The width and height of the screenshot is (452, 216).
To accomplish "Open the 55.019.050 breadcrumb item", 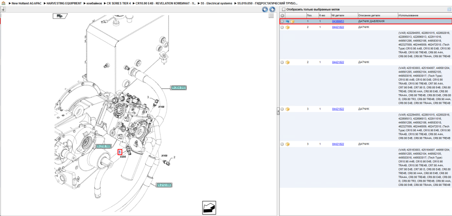I will [x=267, y=3].
